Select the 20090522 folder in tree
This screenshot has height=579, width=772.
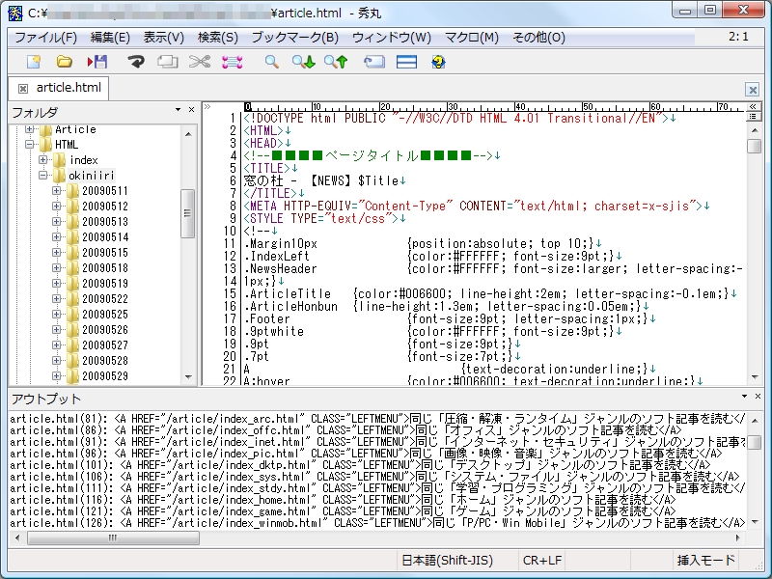(x=104, y=299)
